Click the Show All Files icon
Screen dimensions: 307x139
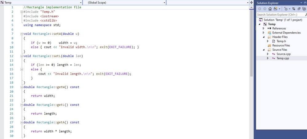coord(304,9)
